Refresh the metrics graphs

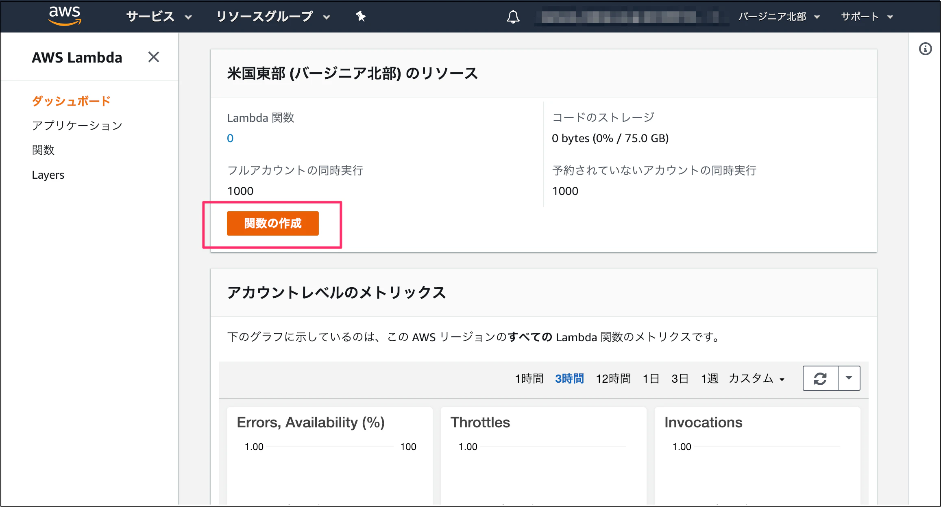point(820,378)
